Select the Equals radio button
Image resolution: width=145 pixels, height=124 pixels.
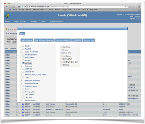(x=62, y=50)
